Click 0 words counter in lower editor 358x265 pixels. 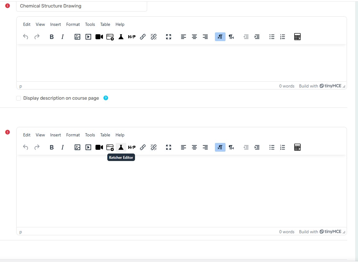tap(287, 232)
